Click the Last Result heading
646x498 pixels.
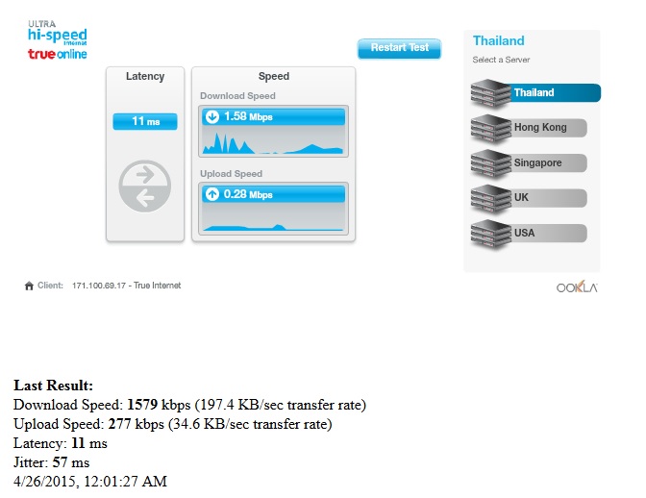(53, 386)
